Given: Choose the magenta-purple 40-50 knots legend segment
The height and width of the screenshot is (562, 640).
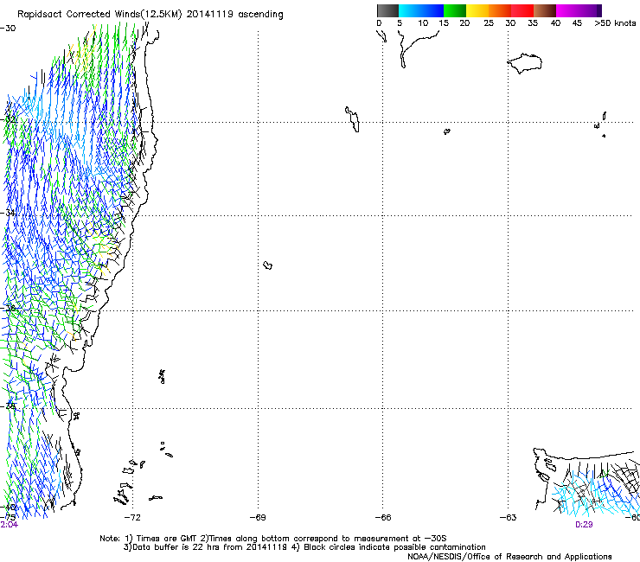Looking at the screenshot, I should [x=579, y=10].
